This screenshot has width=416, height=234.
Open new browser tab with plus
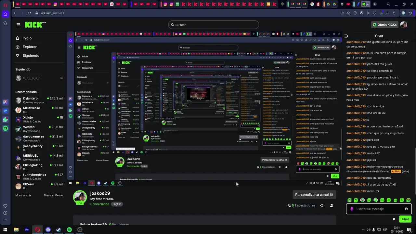(x=375, y=4)
